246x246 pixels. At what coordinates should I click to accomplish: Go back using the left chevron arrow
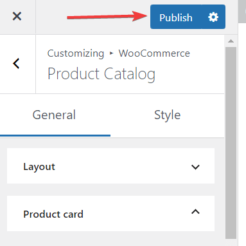click(16, 64)
